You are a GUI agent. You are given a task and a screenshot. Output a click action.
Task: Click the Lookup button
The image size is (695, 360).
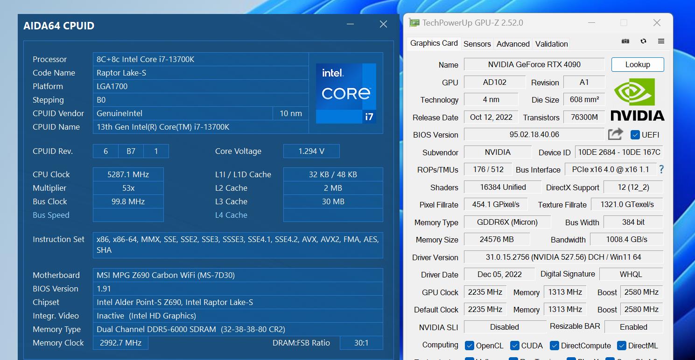pyautogui.click(x=638, y=64)
